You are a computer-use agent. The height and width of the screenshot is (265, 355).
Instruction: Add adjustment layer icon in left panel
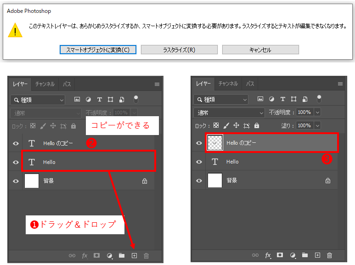(110, 256)
